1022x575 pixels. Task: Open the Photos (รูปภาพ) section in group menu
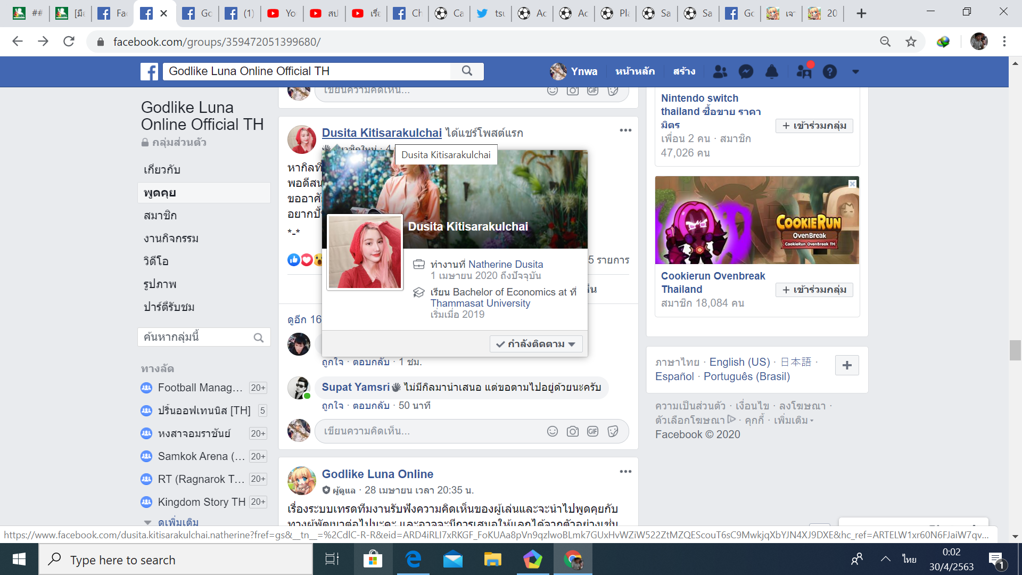[160, 284]
